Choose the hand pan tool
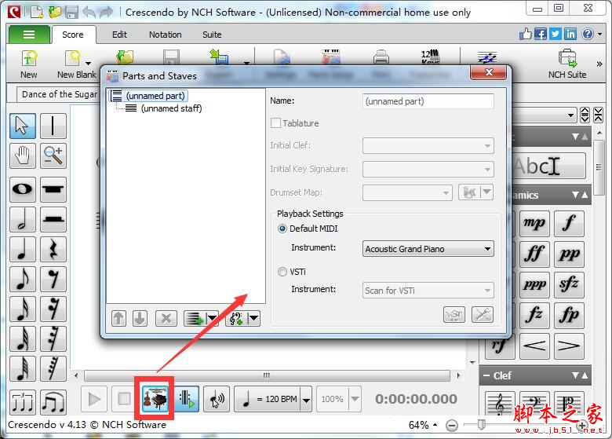Image resolution: width=612 pixels, height=439 pixels. tap(23, 155)
